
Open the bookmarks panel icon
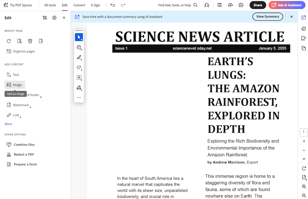(304, 38)
